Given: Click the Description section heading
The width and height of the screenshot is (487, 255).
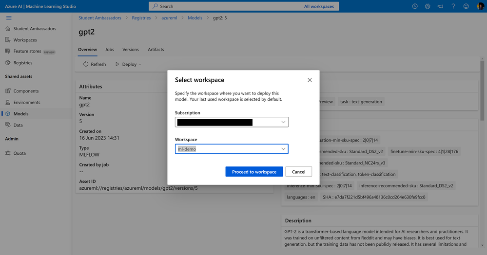Looking at the screenshot, I should tap(298, 220).
